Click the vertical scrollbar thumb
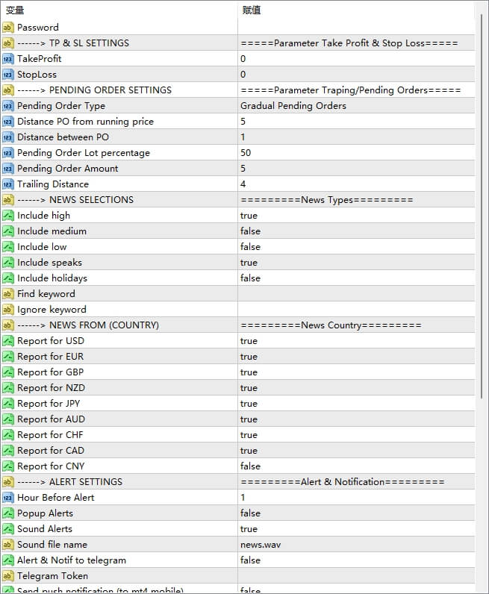The height and width of the screenshot is (594, 489). point(482,207)
